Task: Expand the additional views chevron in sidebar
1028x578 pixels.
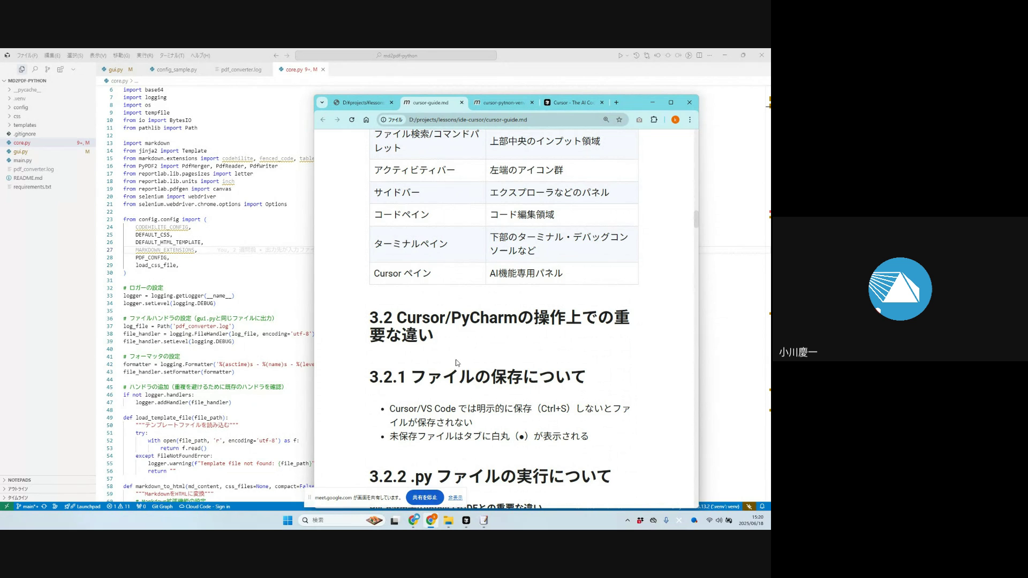Action: tap(73, 69)
